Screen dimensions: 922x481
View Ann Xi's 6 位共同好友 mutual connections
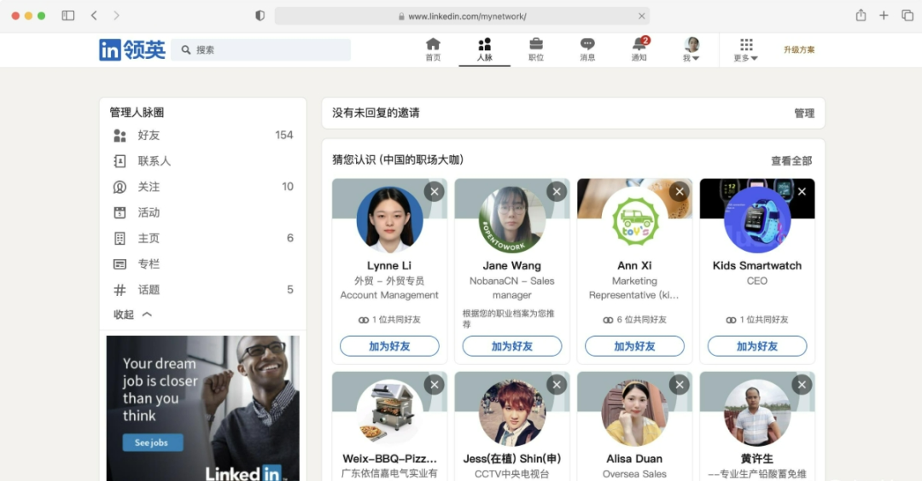point(634,320)
